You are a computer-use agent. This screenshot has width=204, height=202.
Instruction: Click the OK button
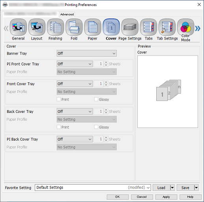[118, 197]
